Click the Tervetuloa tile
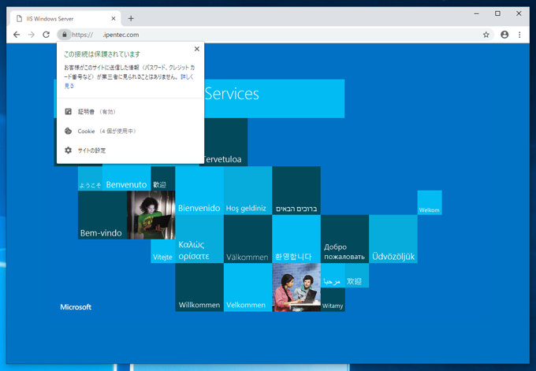 point(225,142)
